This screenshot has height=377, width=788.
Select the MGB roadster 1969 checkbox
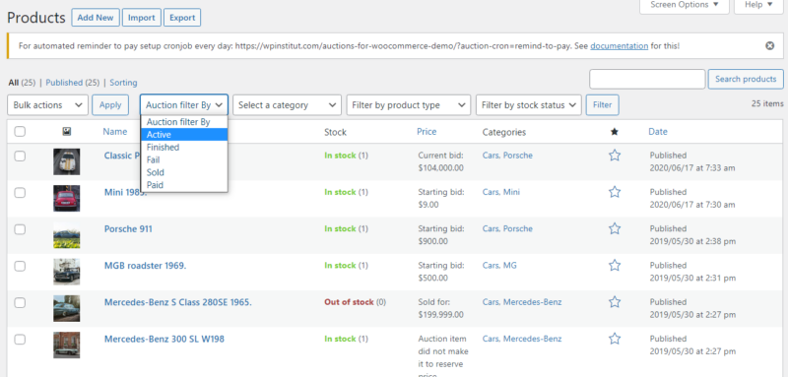pyautogui.click(x=20, y=266)
